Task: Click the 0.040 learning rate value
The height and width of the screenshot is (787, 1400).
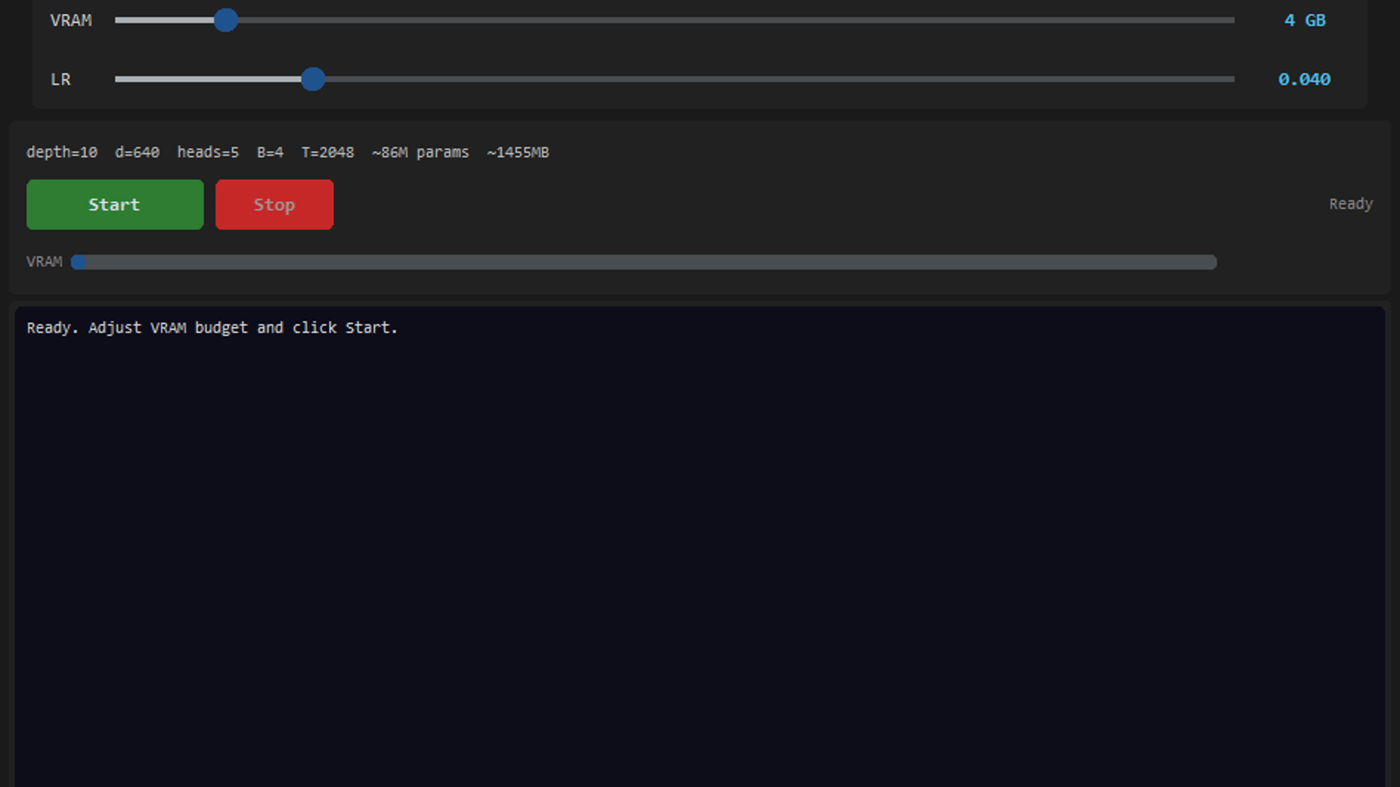Action: click(1304, 79)
